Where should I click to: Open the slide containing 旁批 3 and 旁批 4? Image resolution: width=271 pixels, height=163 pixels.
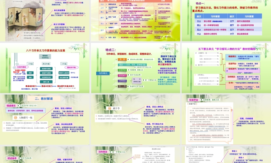tap(226, 155)
